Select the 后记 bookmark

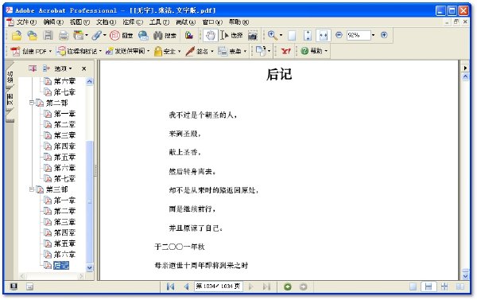[x=61, y=265]
